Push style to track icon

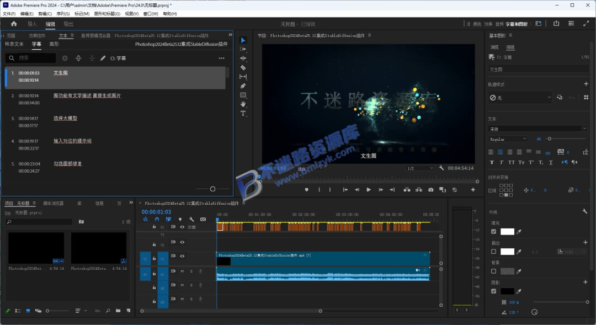click(560, 97)
